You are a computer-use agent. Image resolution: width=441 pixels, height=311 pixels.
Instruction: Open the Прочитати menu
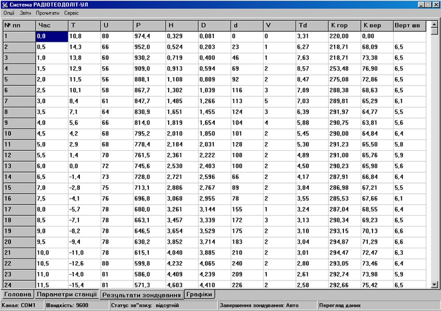[48, 13]
